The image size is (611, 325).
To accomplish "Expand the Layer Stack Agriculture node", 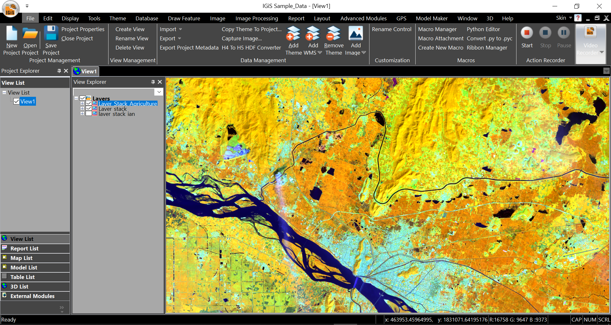I will pos(82,103).
